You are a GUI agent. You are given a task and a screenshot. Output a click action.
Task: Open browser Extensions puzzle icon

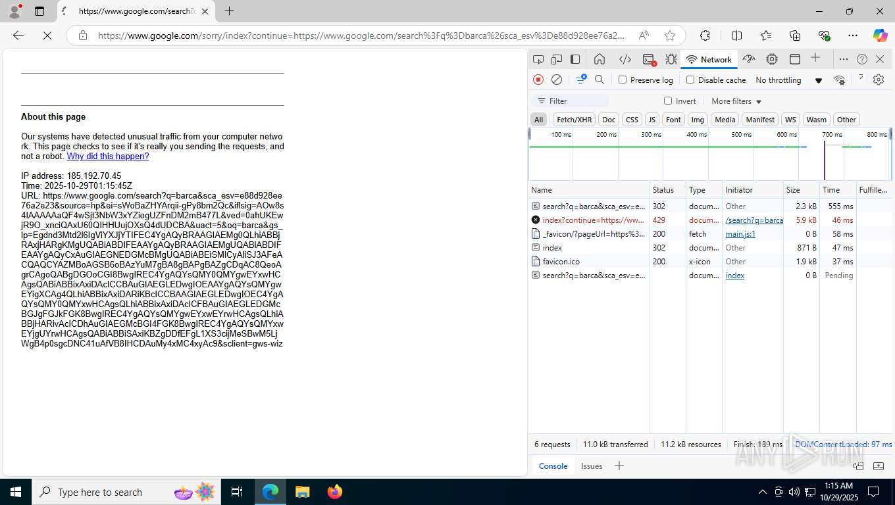click(705, 36)
